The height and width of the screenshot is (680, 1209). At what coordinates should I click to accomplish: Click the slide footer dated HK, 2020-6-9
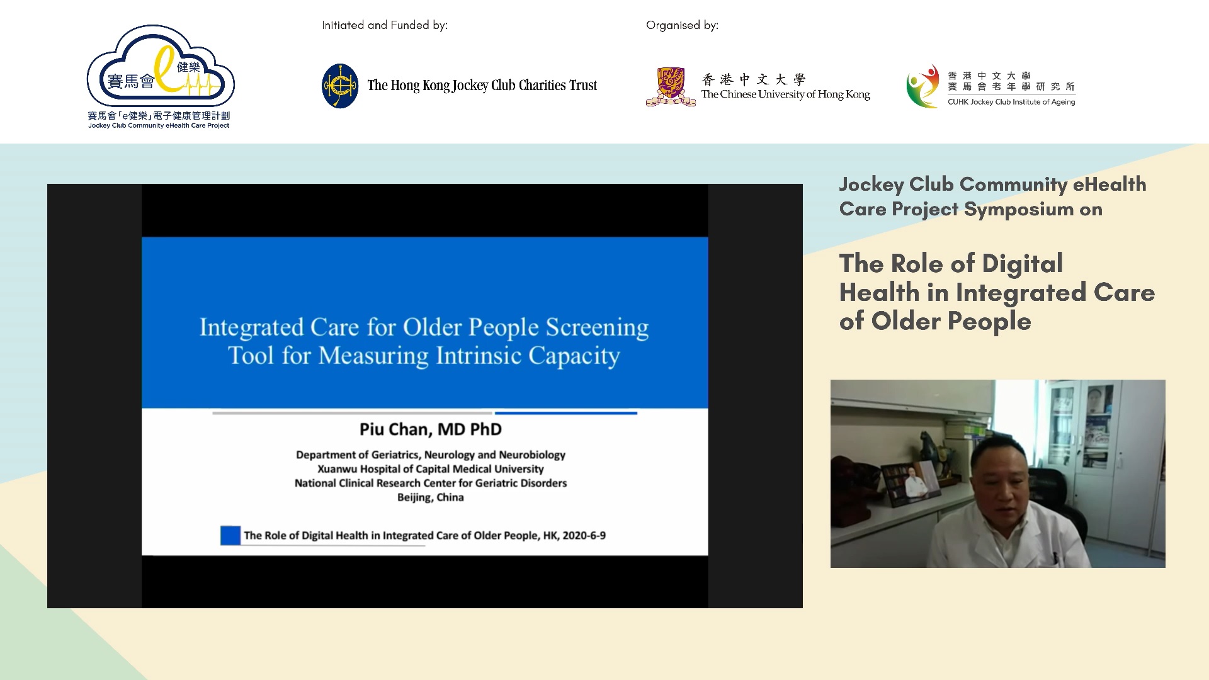click(x=424, y=536)
